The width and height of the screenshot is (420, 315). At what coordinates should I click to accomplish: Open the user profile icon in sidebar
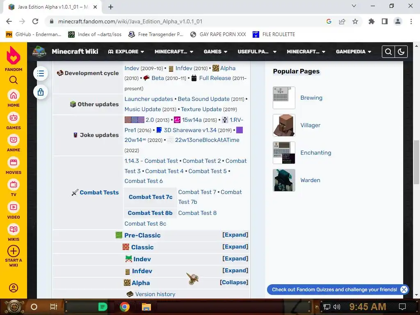pyautogui.click(x=14, y=288)
